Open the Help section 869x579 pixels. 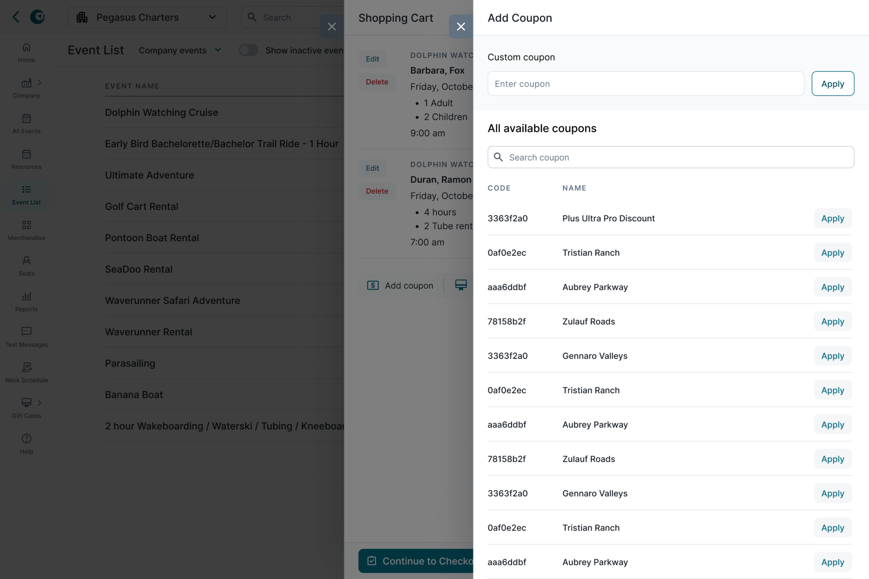click(x=26, y=444)
